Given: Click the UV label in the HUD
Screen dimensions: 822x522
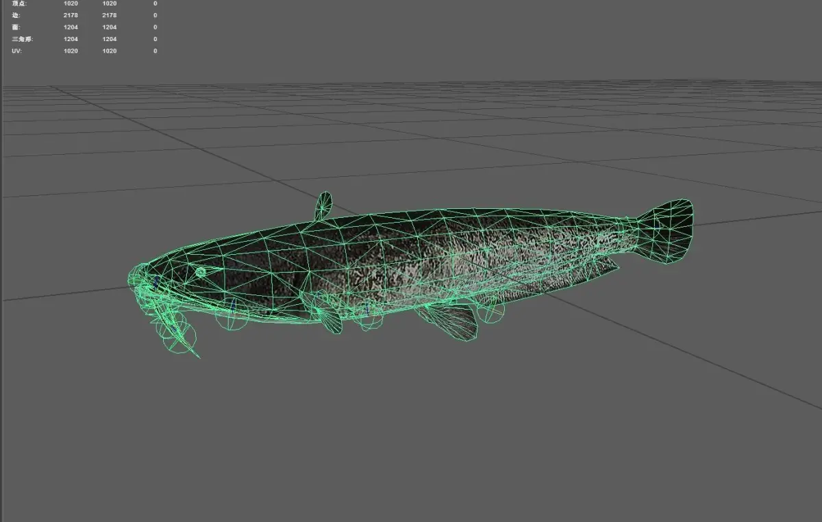Looking at the screenshot, I should [x=16, y=51].
